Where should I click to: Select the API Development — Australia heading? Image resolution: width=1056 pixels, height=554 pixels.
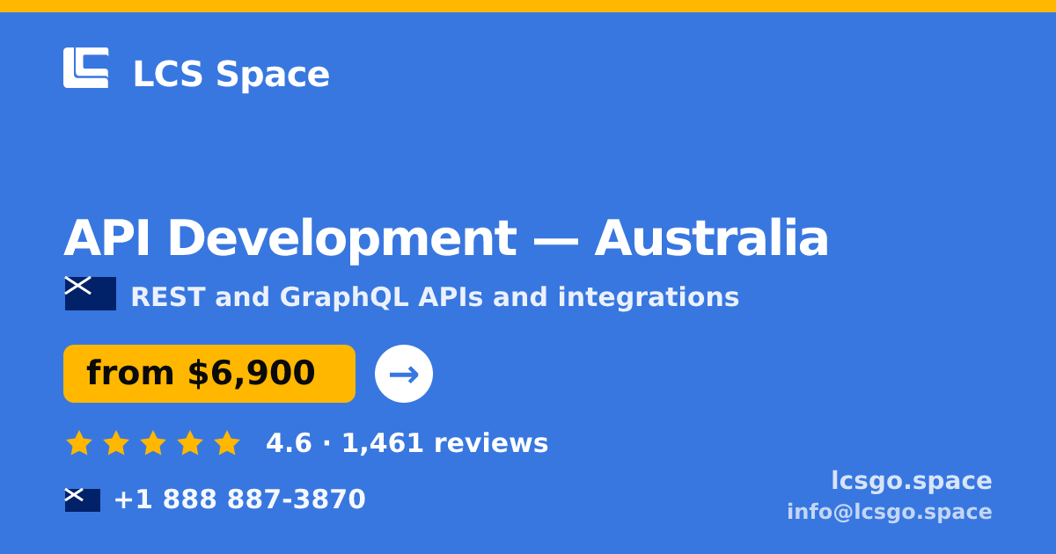point(446,238)
